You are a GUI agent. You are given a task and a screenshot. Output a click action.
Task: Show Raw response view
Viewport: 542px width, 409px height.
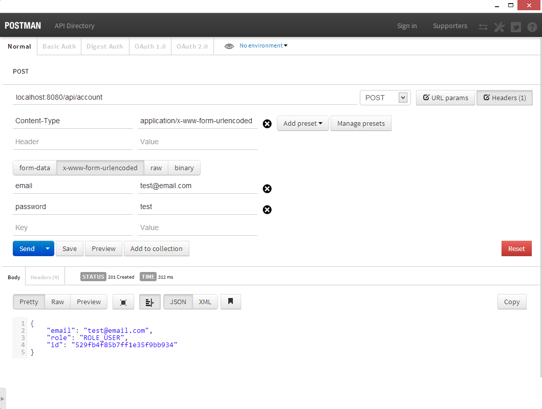tap(57, 302)
